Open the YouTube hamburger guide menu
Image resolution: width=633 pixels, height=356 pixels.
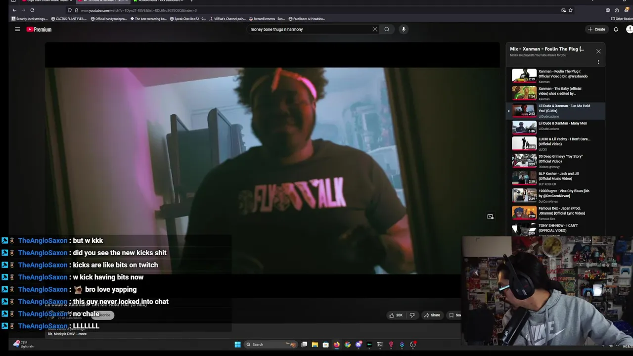point(17,29)
